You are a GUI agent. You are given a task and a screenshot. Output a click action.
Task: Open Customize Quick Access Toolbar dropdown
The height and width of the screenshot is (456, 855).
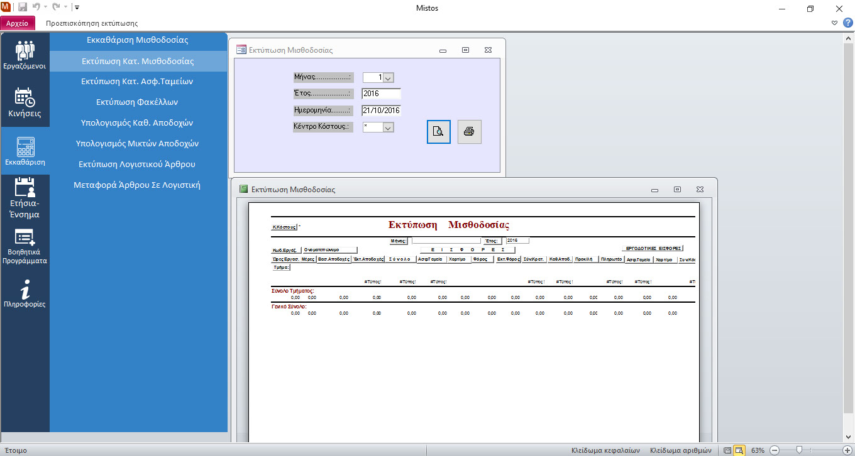click(77, 8)
